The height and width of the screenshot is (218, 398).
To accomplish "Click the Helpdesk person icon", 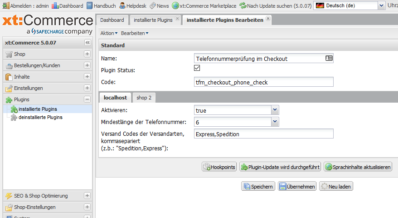I will click(122, 6).
